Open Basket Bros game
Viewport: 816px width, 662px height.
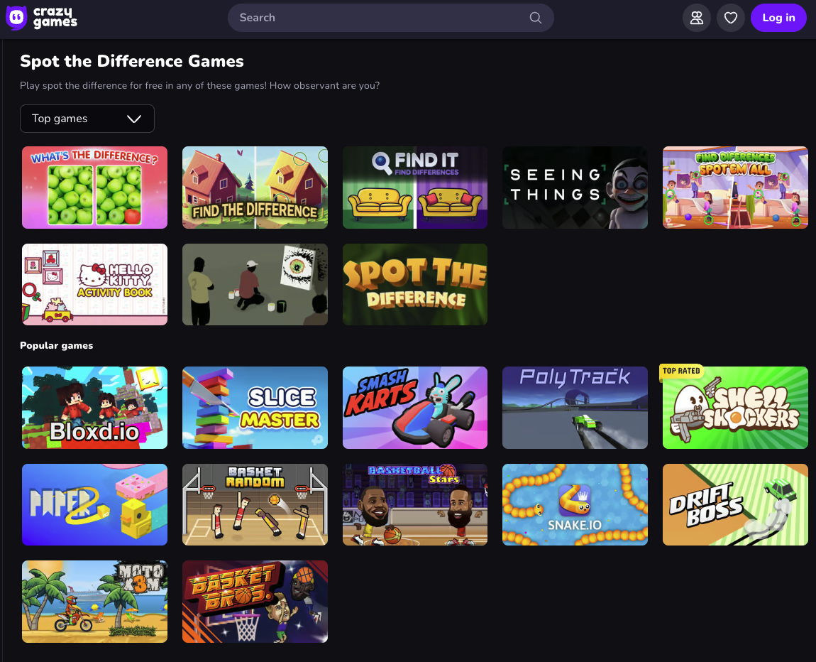[255, 602]
